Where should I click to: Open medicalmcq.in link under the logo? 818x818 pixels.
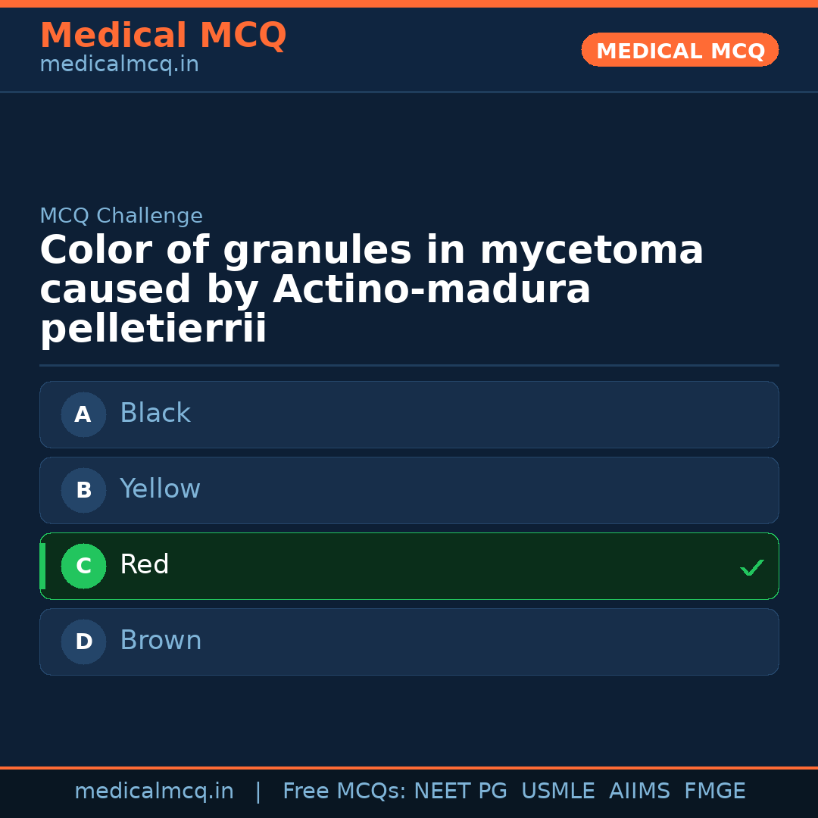tap(118, 64)
